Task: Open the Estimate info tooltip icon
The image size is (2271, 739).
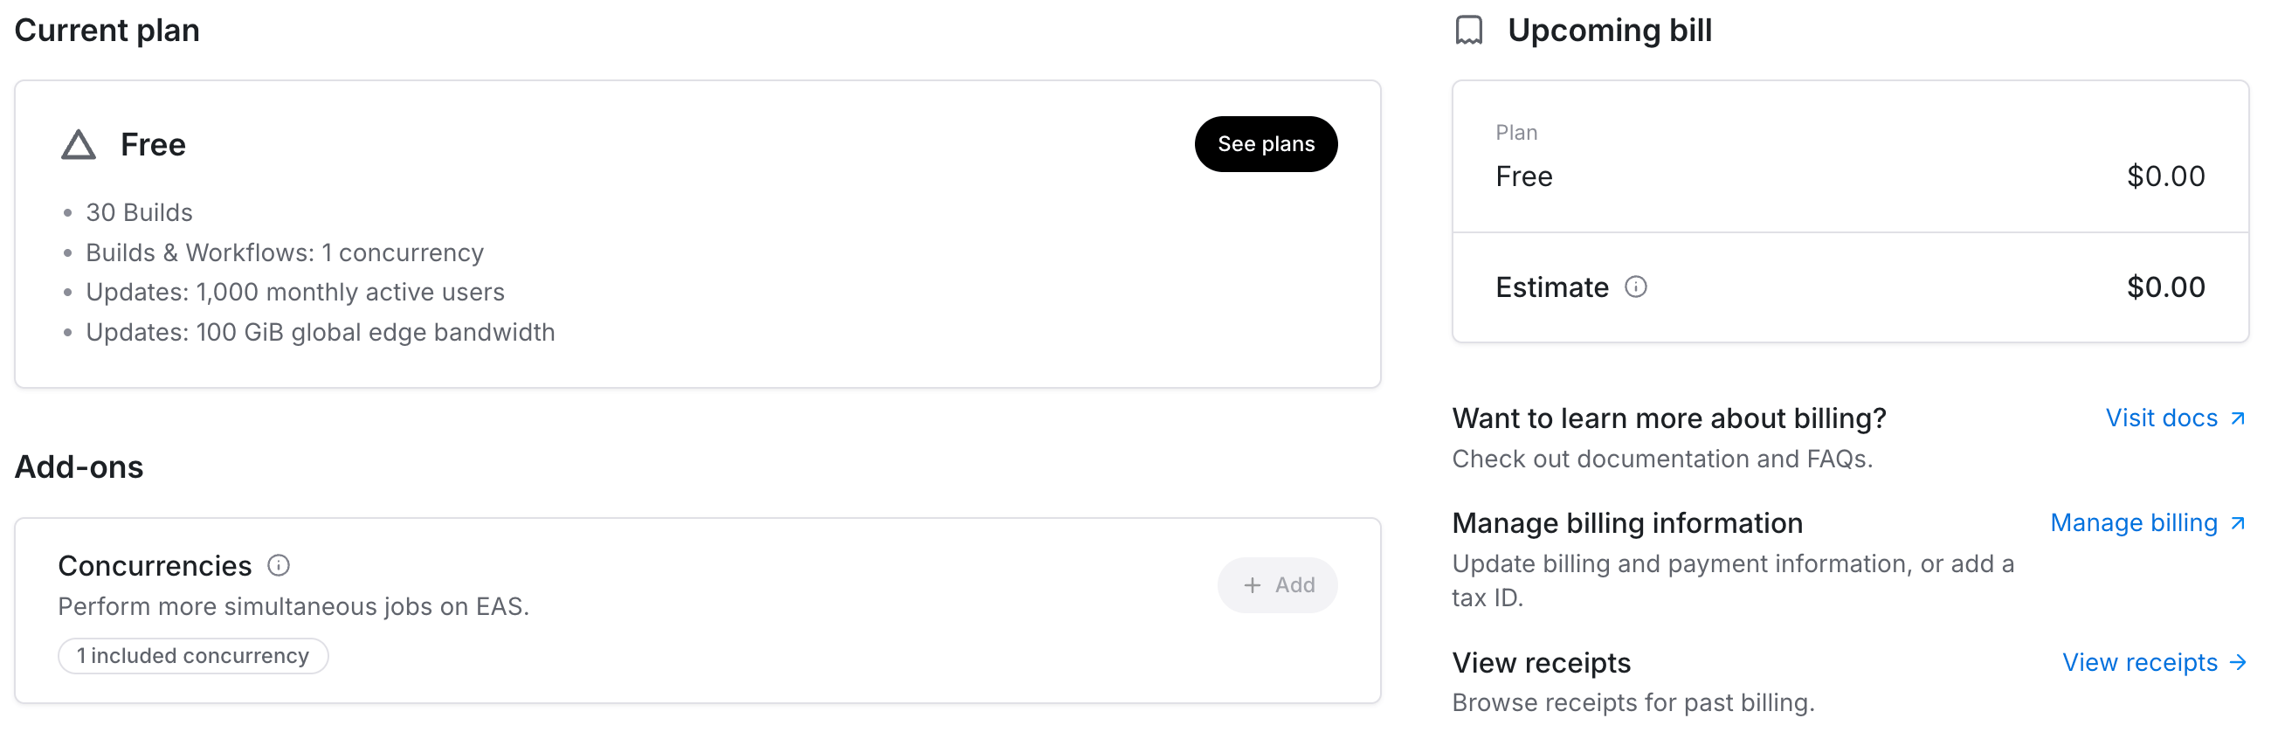Action: click(x=1635, y=287)
